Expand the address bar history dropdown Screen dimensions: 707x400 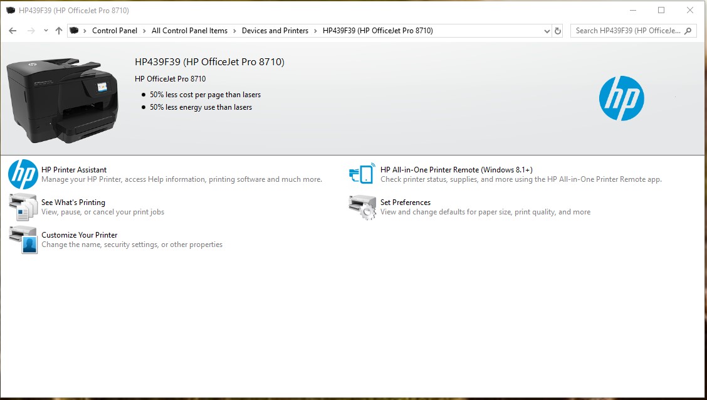(547, 31)
